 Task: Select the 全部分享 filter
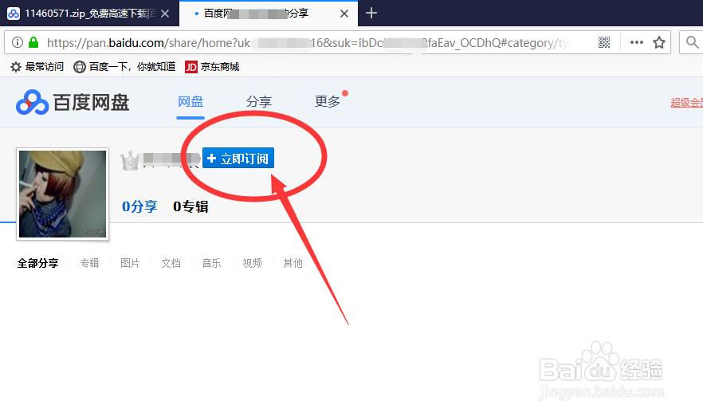(37, 263)
